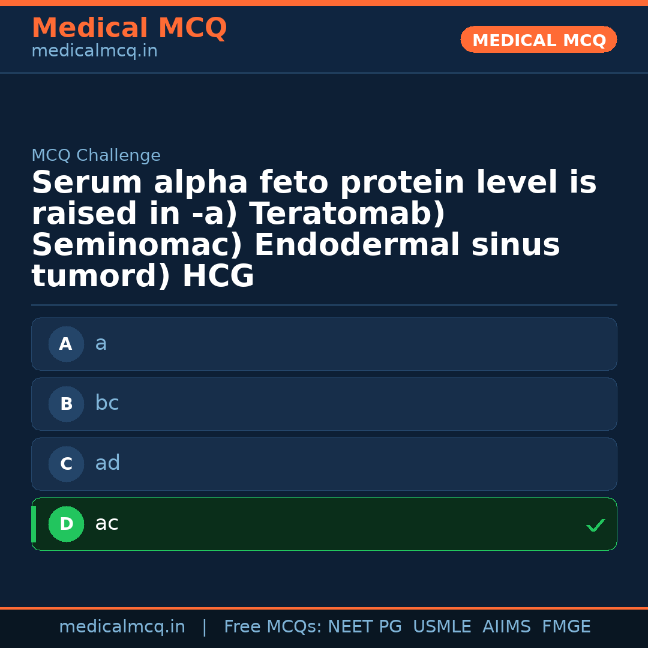Visit medicalmcq.in link under the title
The width and height of the screenshot is (648, 648).
coord(94,52)
